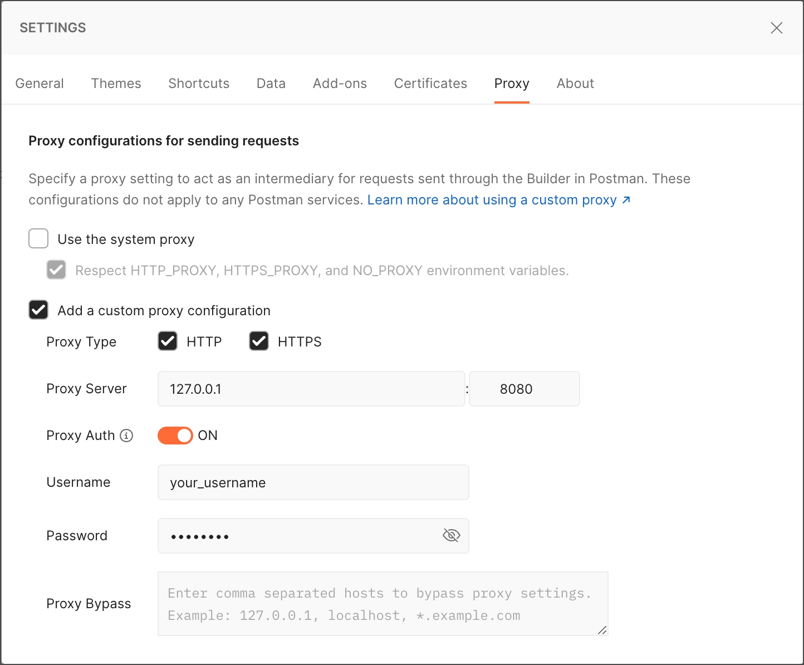Open the custom proxy documentation link
This screenshot has height=665, width=804.
tap(492, 200)
